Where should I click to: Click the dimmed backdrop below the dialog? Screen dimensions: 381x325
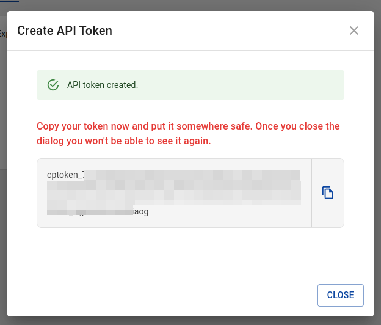191,321
